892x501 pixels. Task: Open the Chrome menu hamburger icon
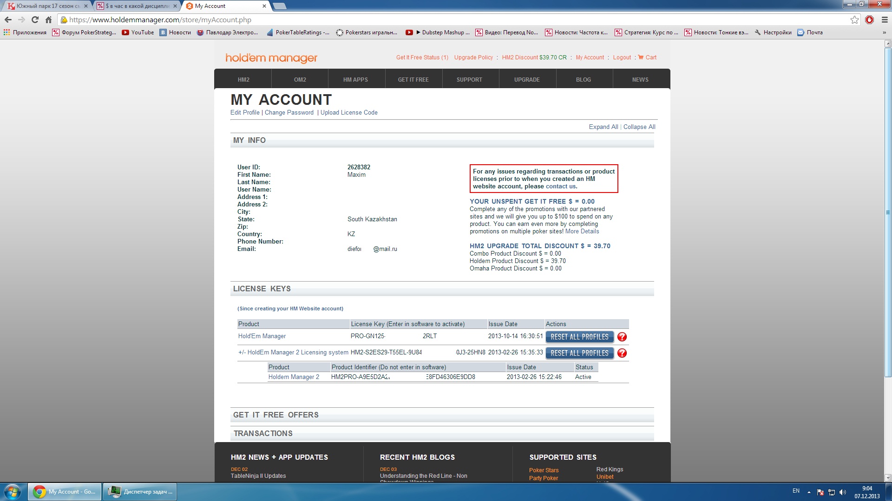(885, 20)
